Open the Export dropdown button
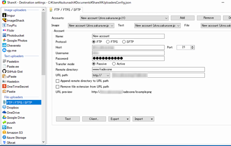The image size is (231, 146). click(x=119, y=119)
